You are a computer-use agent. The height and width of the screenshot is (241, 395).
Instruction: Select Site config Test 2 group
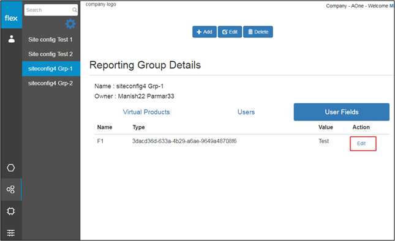coord(51,54)
